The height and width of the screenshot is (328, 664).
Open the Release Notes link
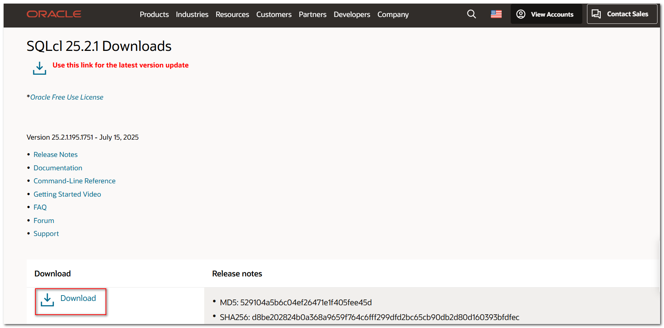[55, 154]
